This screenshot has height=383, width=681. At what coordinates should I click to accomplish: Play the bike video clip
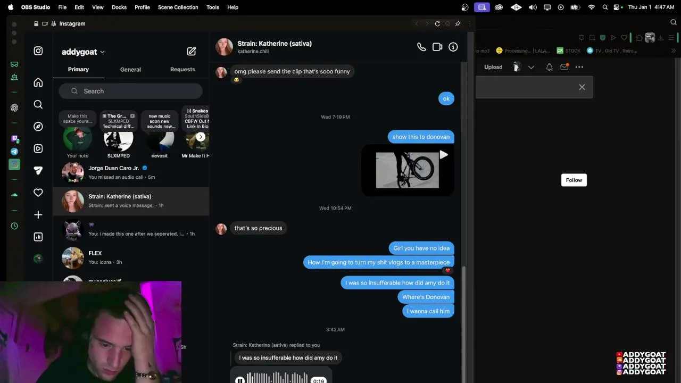(x=408, y=170)
